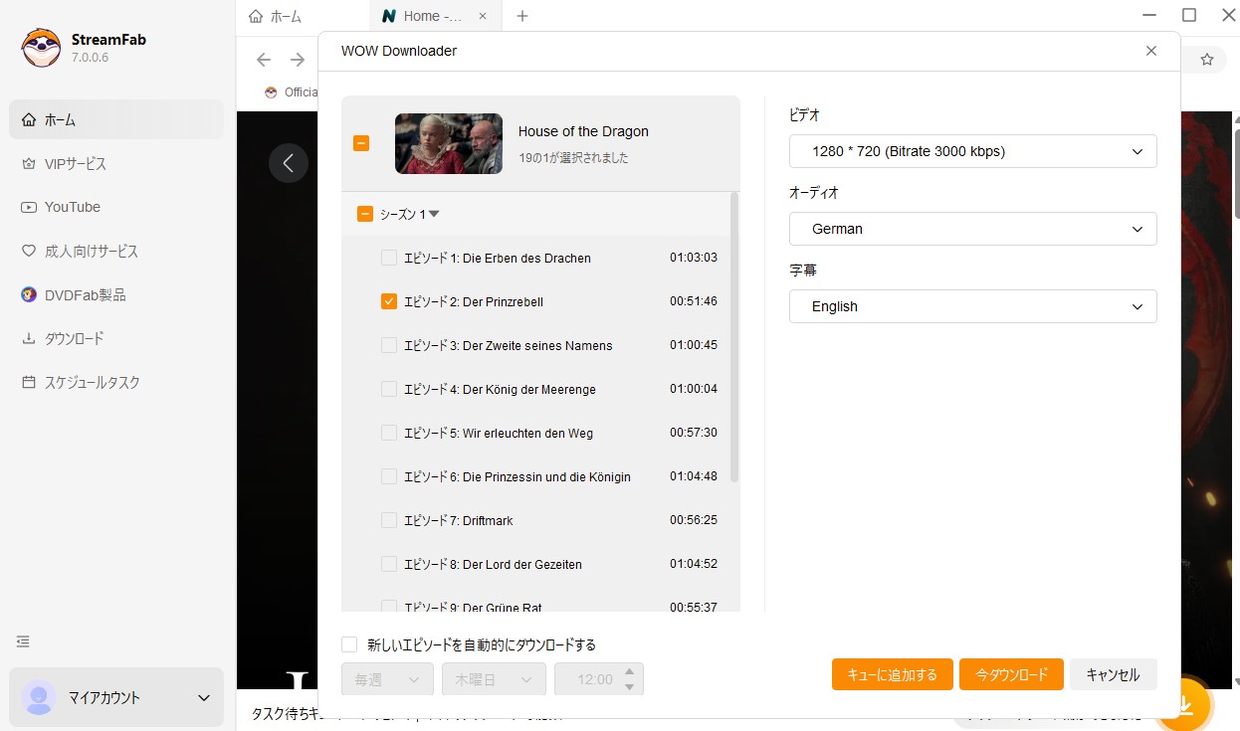Image resolution: width=1240 pixels, height=731 pixels.
Task: Open the 成人向けサービス section
Action: tap(94, 251)
